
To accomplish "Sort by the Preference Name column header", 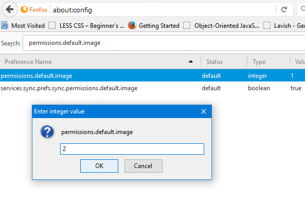I will [100, 62].
